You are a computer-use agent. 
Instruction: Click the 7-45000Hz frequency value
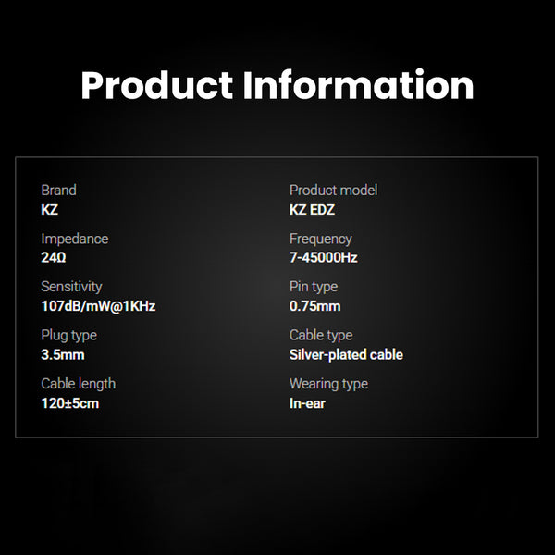(323, 258)
